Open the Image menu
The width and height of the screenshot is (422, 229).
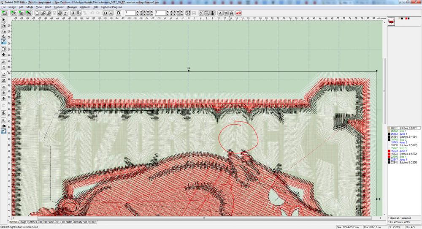(12, 7)
